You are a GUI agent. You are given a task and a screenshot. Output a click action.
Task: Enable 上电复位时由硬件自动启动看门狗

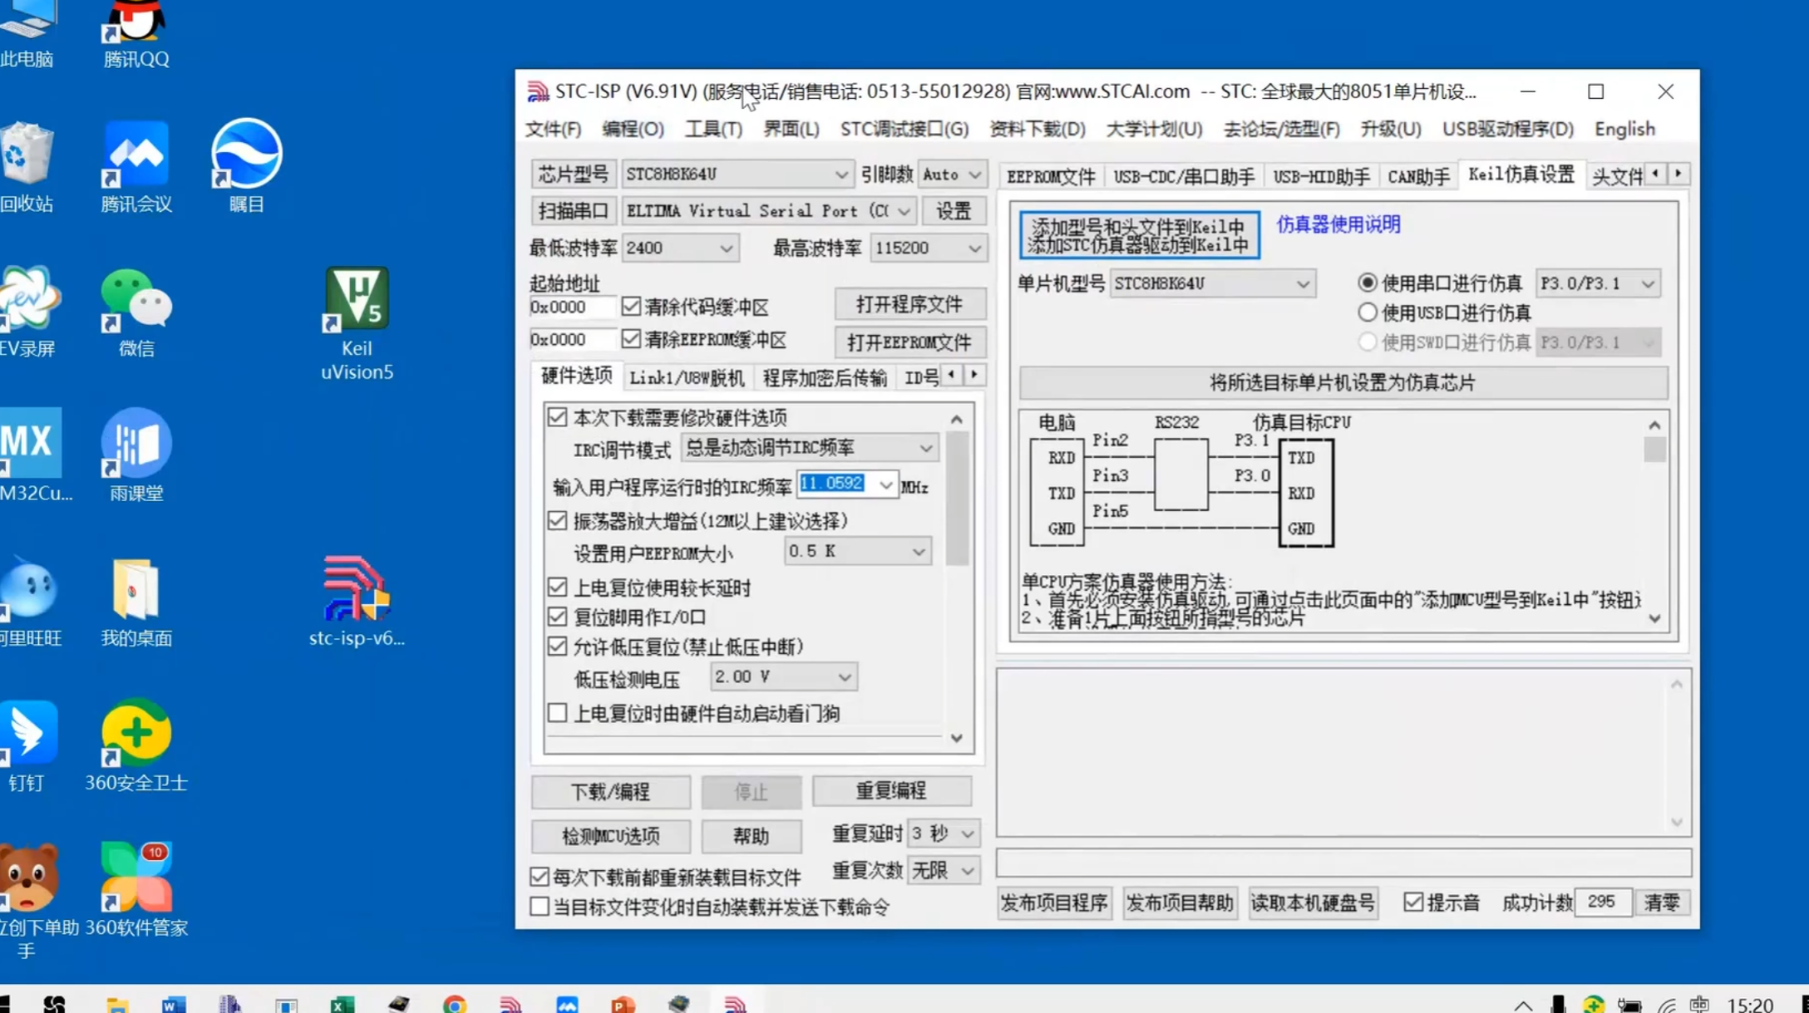tap(557, 713)
